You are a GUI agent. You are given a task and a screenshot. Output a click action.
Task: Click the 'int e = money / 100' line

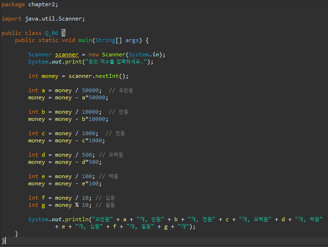pyautogui.click(x=61, y=176)
